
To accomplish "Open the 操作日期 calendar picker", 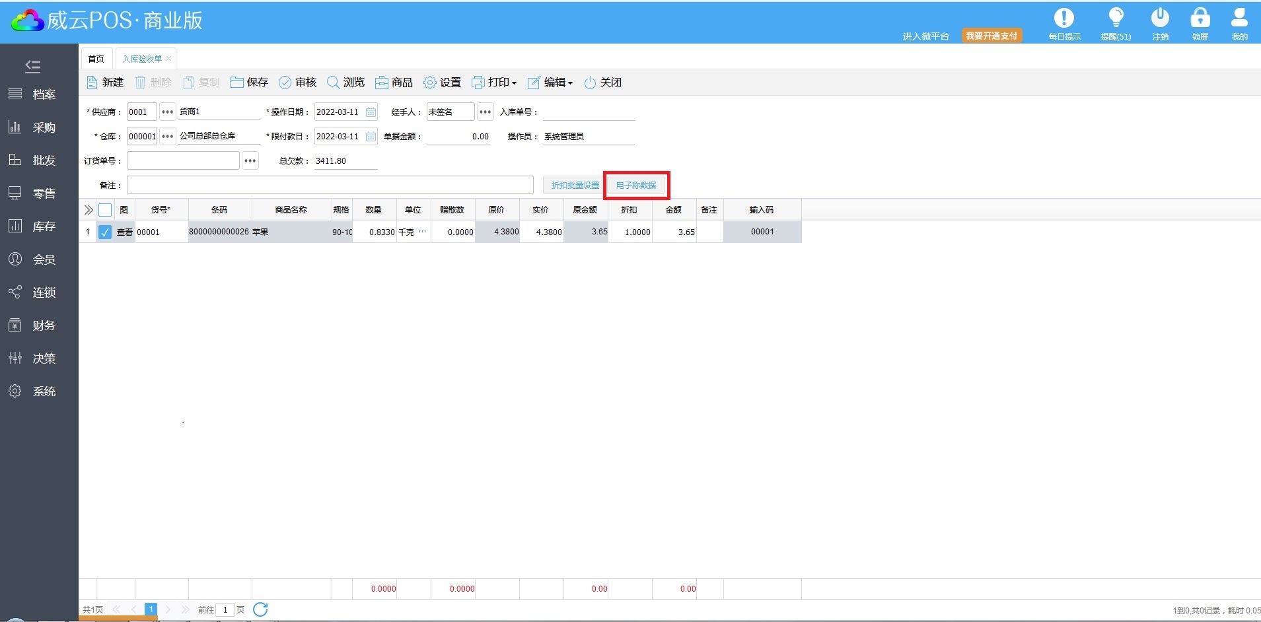I will [371, 112].
